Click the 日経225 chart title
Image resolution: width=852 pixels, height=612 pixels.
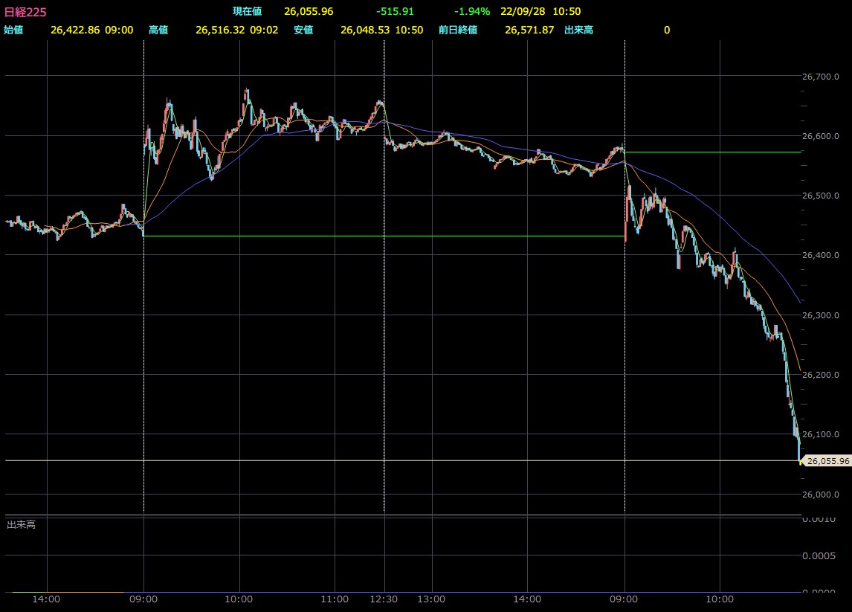(25, 11)
